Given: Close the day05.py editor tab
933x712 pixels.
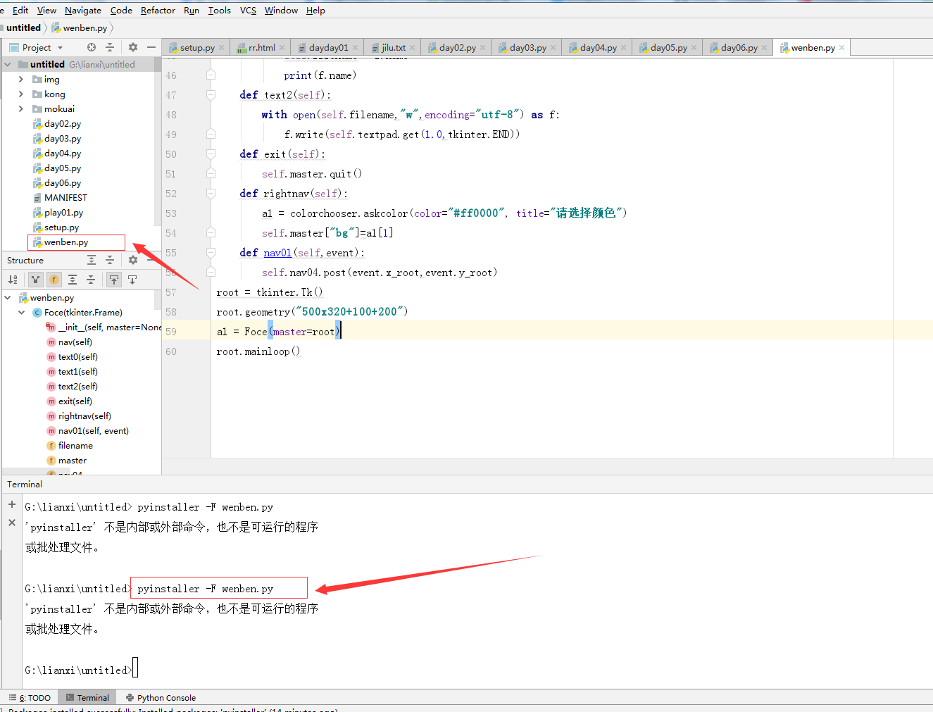Looking at the screenshot, I should coord(694,48).
